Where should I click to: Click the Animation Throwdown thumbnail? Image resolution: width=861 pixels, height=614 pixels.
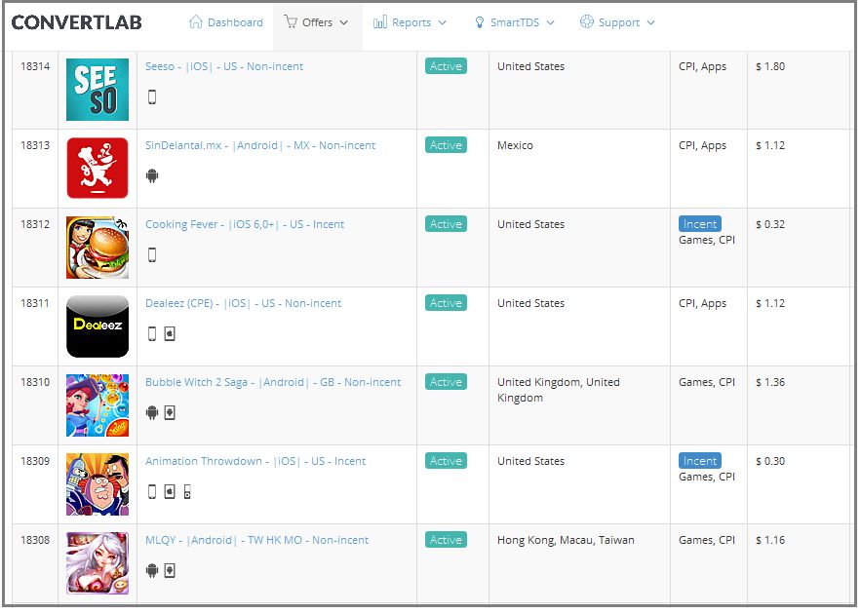98,484
